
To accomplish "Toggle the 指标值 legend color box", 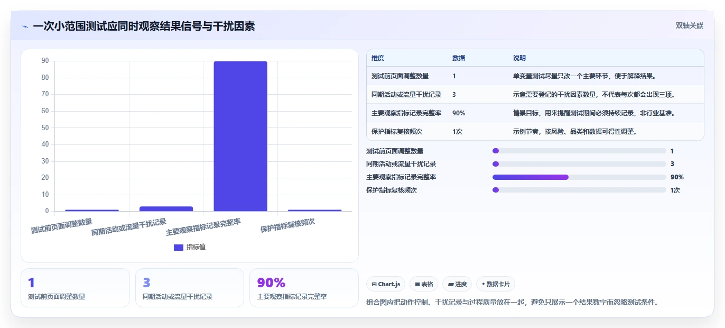I will point(179,247).
